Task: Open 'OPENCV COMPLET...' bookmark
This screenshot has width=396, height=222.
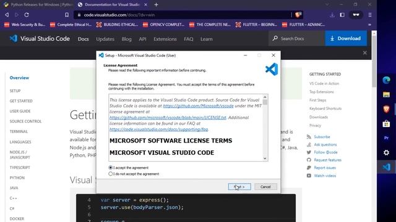Action: (163, 25)
